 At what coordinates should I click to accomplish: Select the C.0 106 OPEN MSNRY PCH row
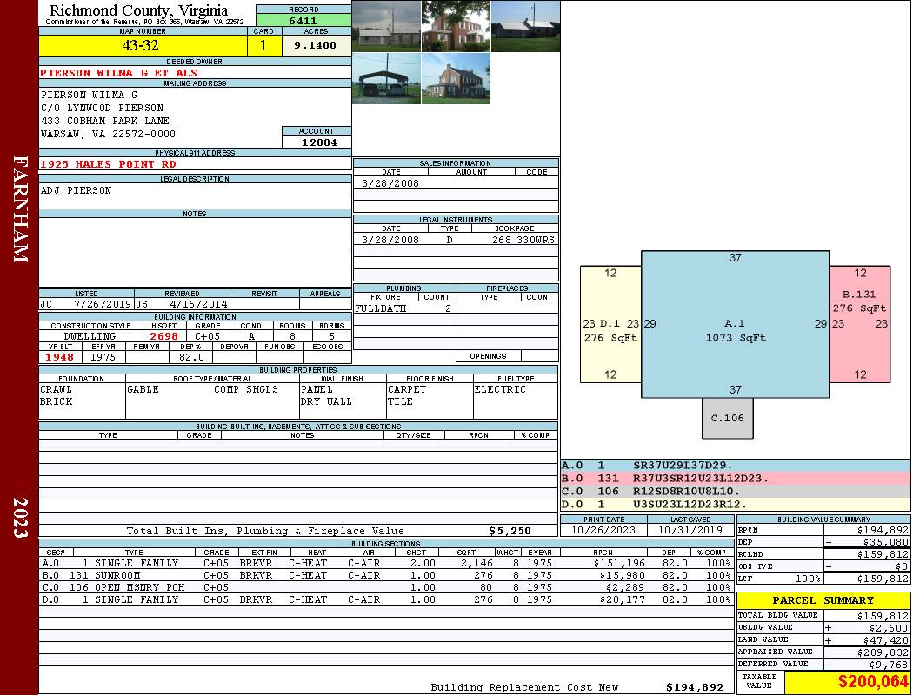(385, 587)
